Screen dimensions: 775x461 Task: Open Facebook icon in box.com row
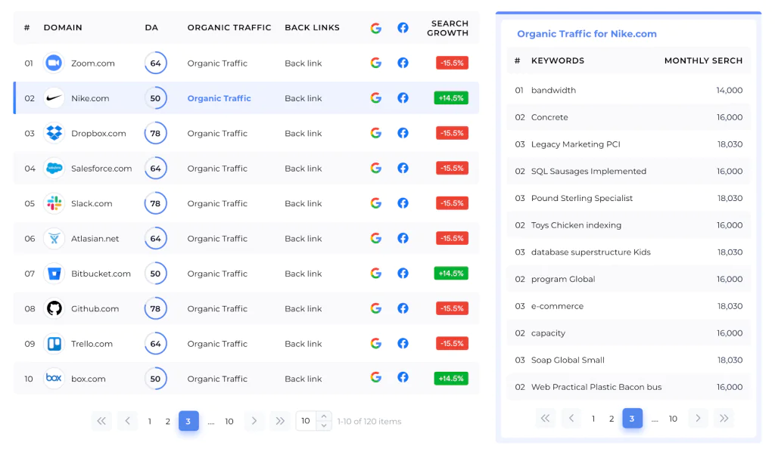coord(403,377)
